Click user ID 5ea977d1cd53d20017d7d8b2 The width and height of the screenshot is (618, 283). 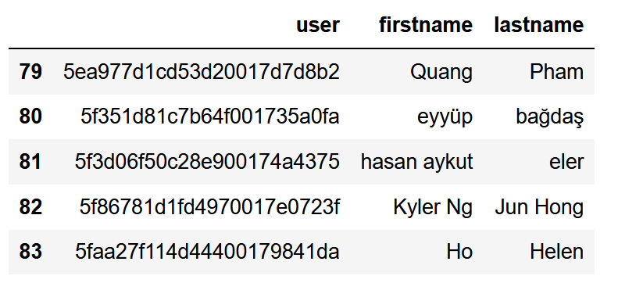pos(202,72)
